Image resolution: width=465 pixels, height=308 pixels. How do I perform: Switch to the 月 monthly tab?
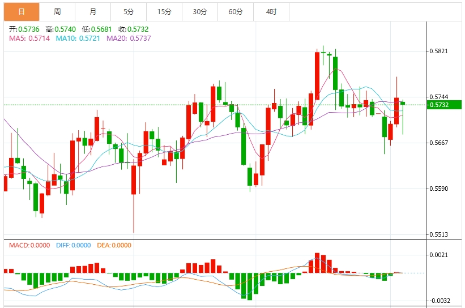[93, 12]
